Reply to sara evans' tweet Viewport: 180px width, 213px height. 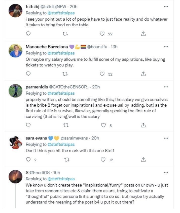28,160
